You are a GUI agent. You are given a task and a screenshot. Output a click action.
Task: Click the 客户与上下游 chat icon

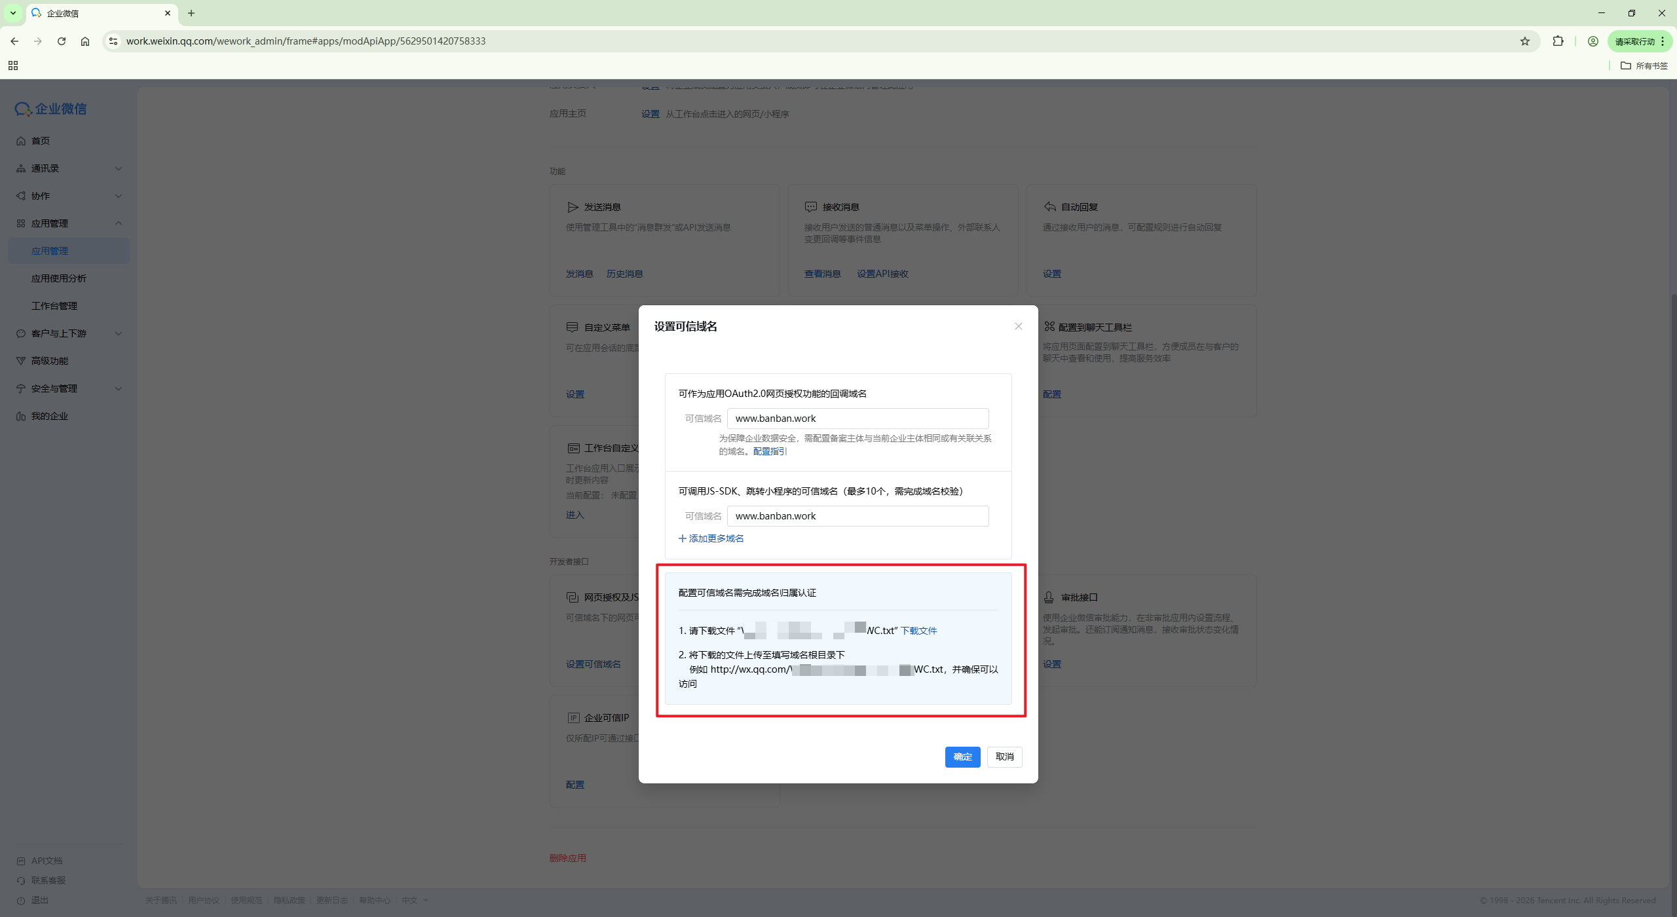coord(21,333)
